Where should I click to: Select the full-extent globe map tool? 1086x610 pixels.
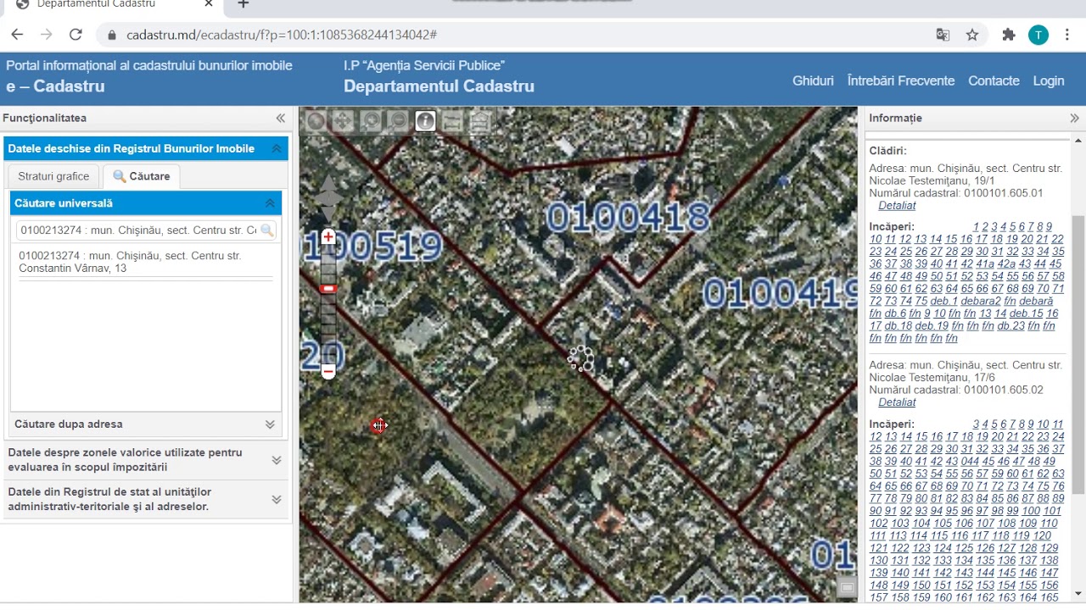316,121
